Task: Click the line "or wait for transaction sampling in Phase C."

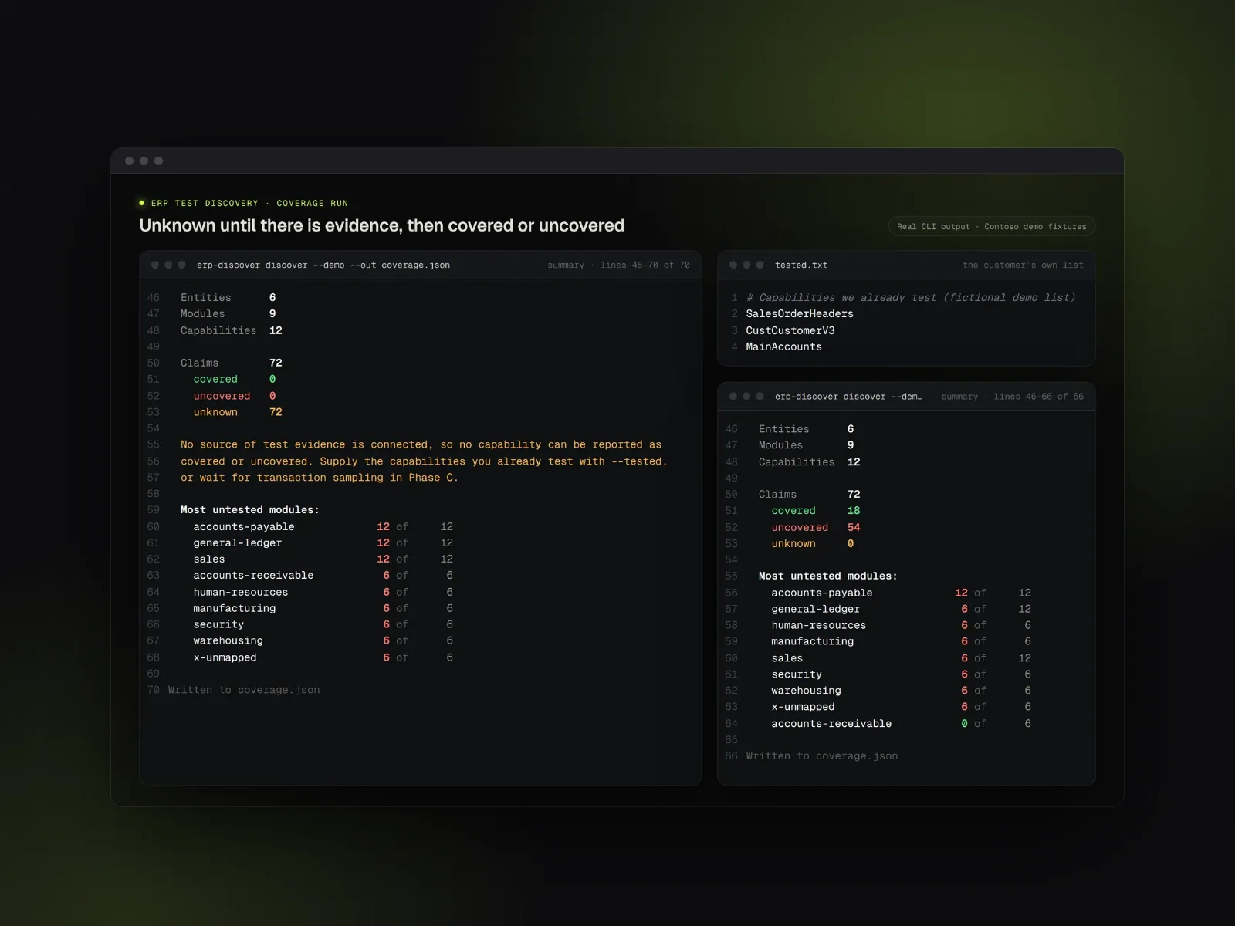Action: click(320, 478)
